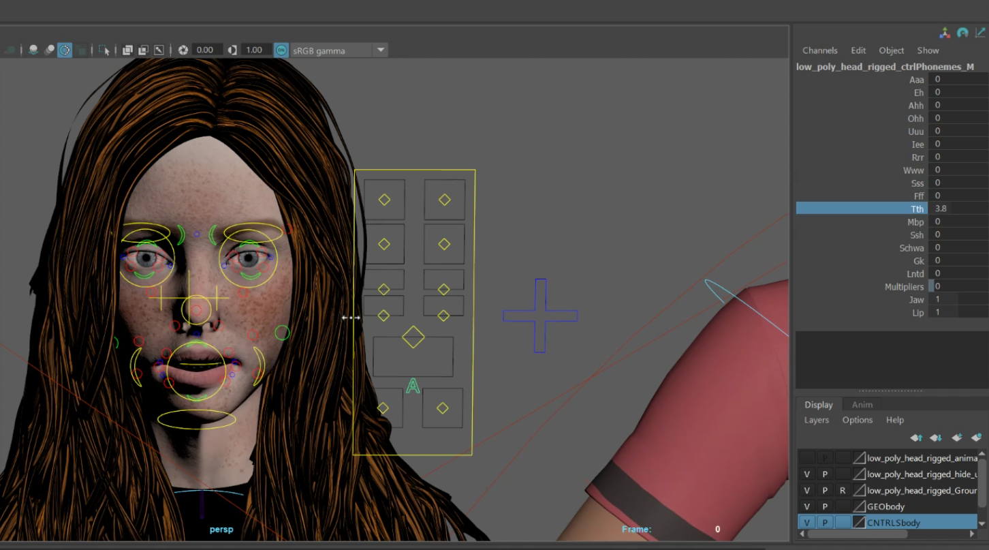
Task: Click the move layer up icon
Action: (916, 438)
